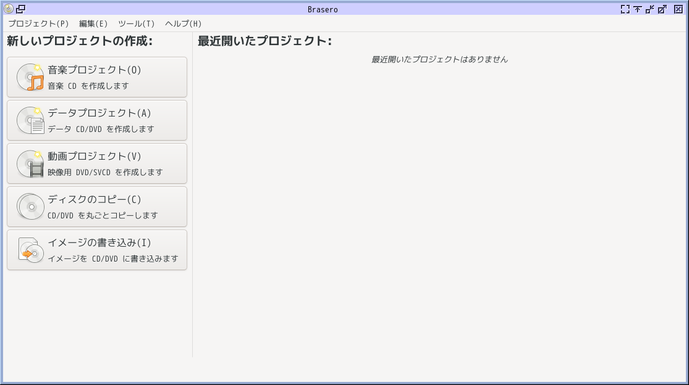Click the shade/roll-up arrow icon in title bar

coord(638,9)
